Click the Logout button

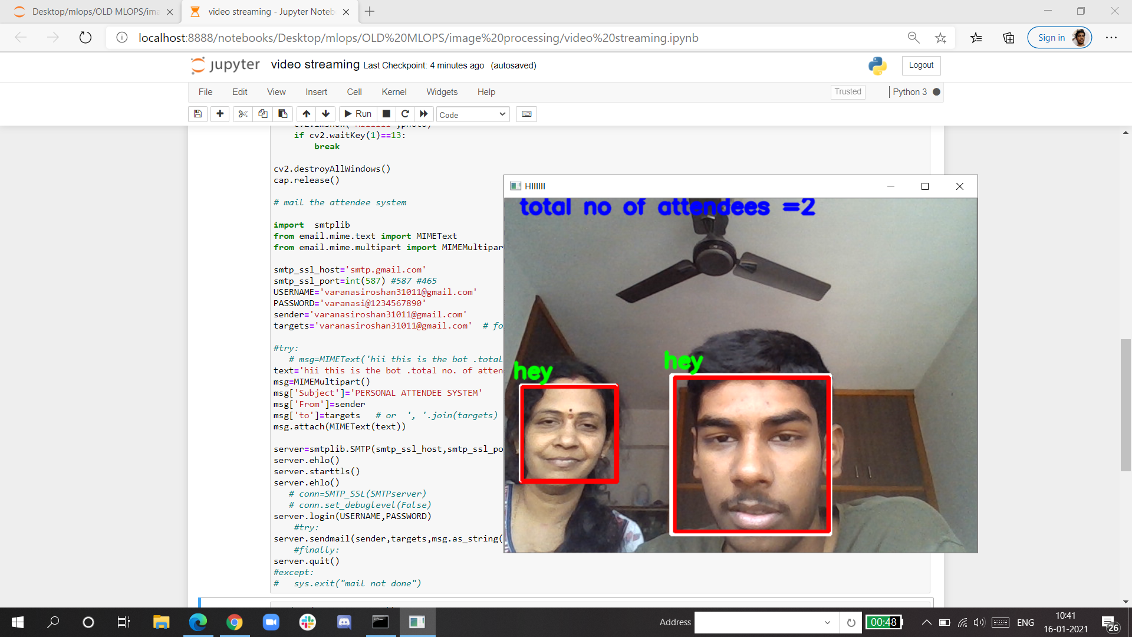pyautogui.click(x=920, y=65)
